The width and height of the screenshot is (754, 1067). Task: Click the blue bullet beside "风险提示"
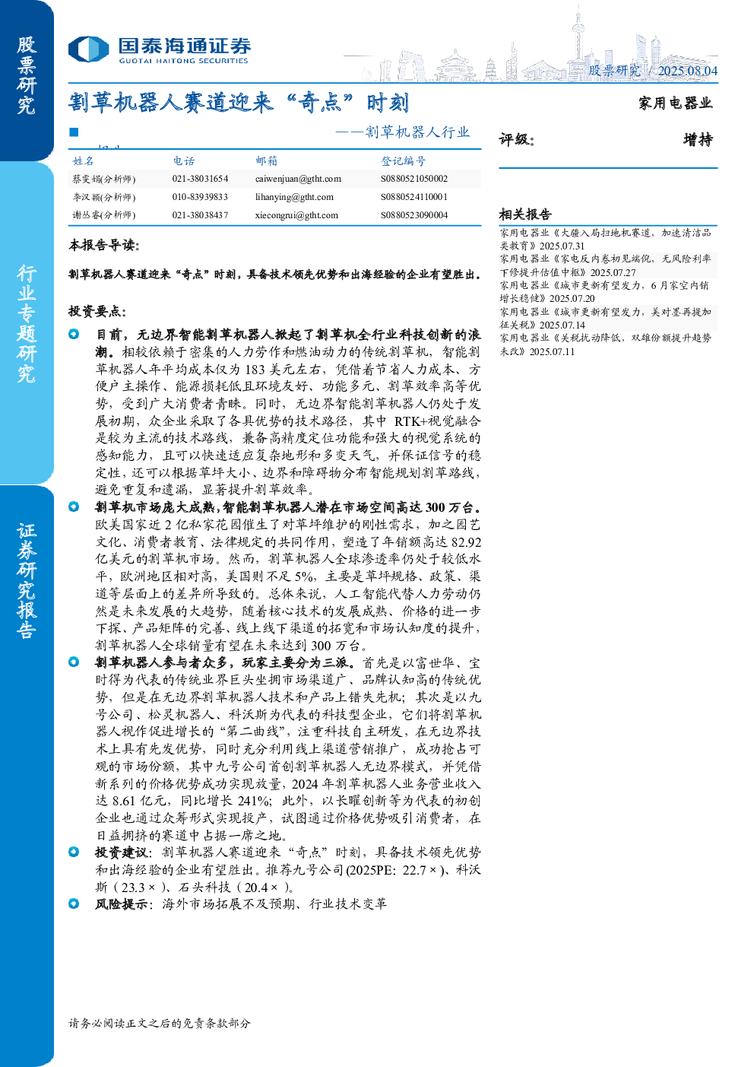click(74, 903)
